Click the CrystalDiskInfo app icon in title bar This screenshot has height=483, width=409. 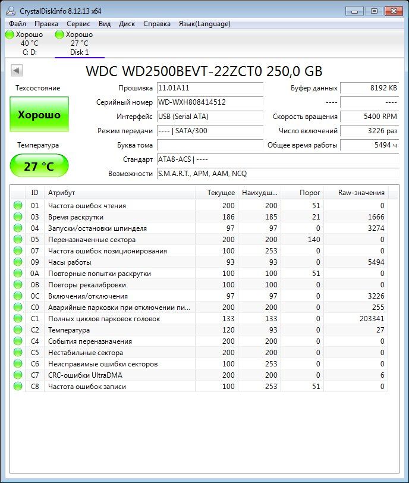[x=11, y=11]
